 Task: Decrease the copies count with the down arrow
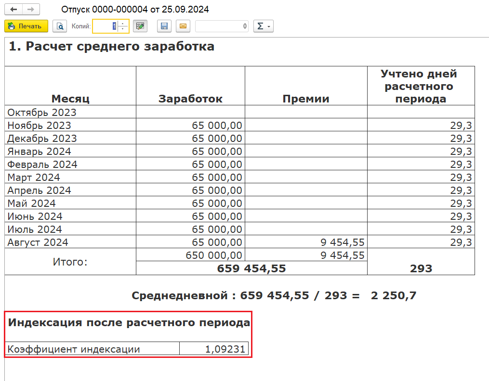pyautogui.click(x=123, y=29)
